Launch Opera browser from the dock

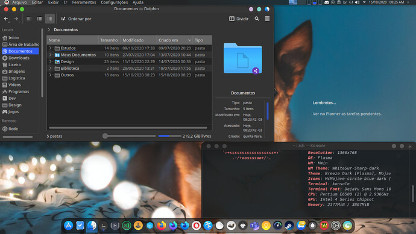(197, 226)
